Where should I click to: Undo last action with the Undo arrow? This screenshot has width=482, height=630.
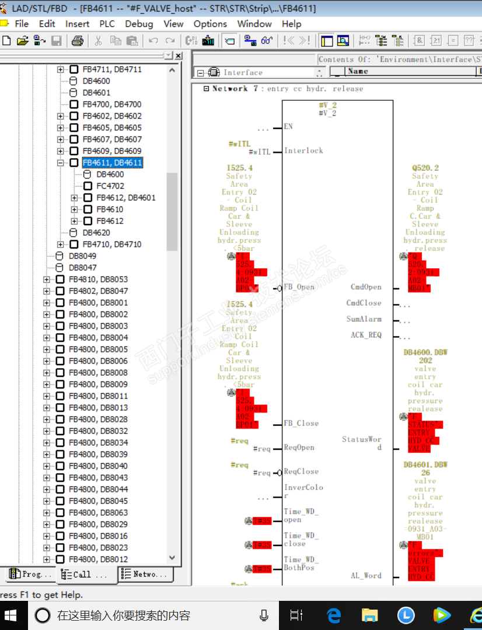[153, 40]
